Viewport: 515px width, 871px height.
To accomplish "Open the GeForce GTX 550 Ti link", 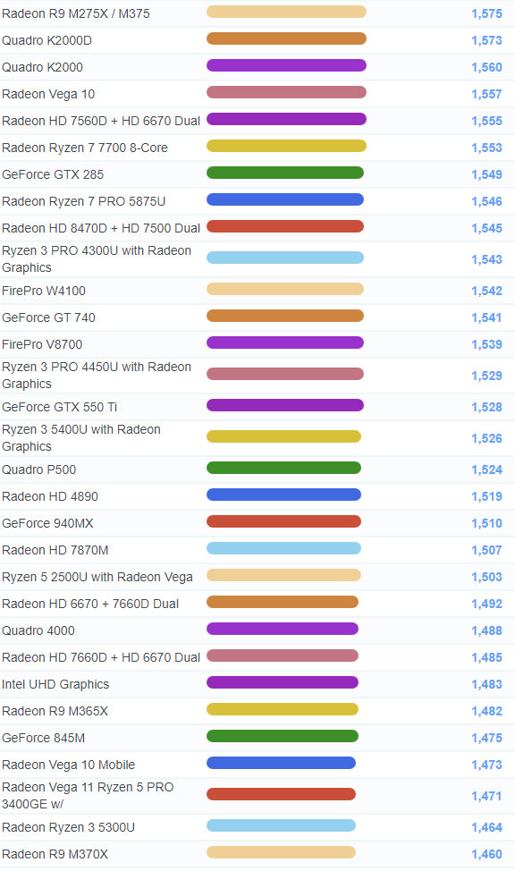I will [59, 407].
